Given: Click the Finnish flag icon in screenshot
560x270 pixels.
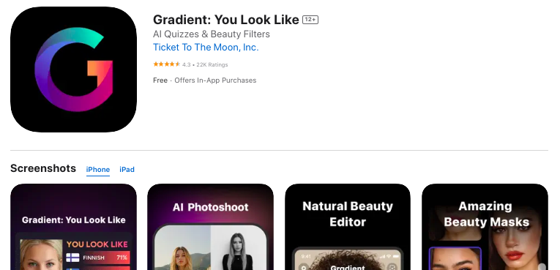Looking at the screenshot, I should tap(73, 258).
